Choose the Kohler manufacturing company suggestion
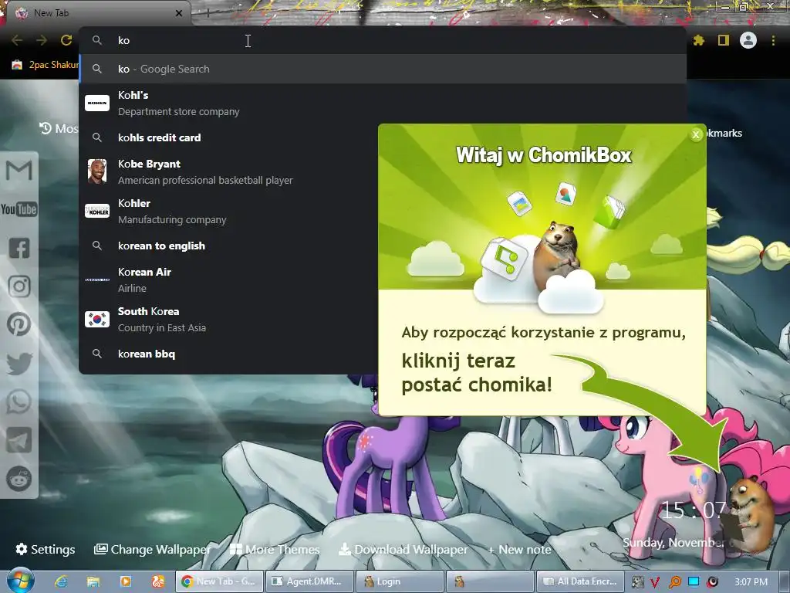The width and height of the screenshot is (790, 593). coord(228,212)
